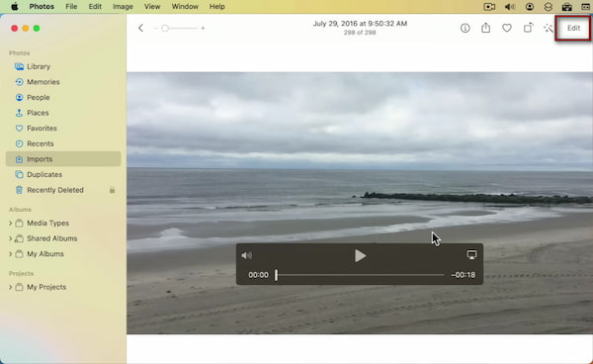Rotate the item with the rotate icon
Image resolution: width=593 pixels, height=364 pixels.
click(x=528, y=28)
